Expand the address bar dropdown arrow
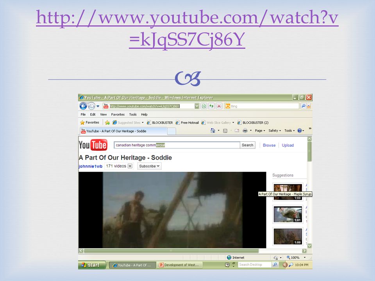Image resolution: width=375 pixels, height=281 pixels. click(x=197, y=106)
